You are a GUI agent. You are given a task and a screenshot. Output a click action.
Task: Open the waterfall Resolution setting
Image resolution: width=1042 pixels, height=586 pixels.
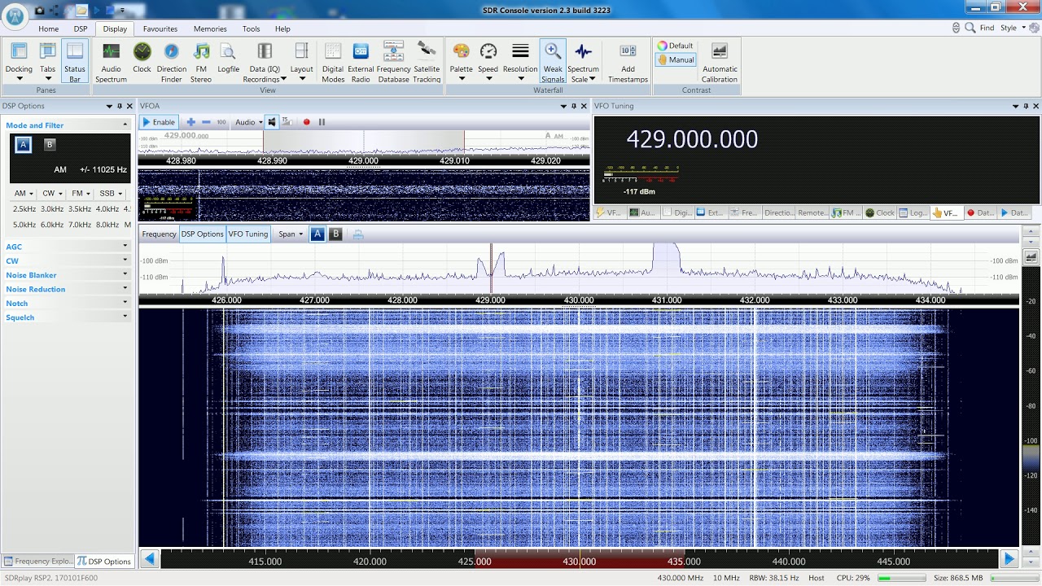(520, 61)
